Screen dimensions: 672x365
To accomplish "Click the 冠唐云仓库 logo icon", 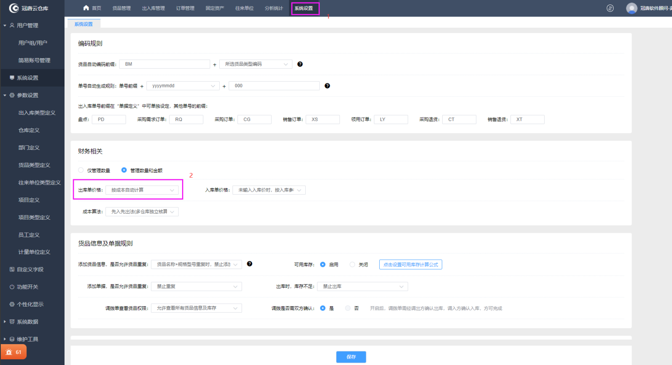I will coord(14,8).
